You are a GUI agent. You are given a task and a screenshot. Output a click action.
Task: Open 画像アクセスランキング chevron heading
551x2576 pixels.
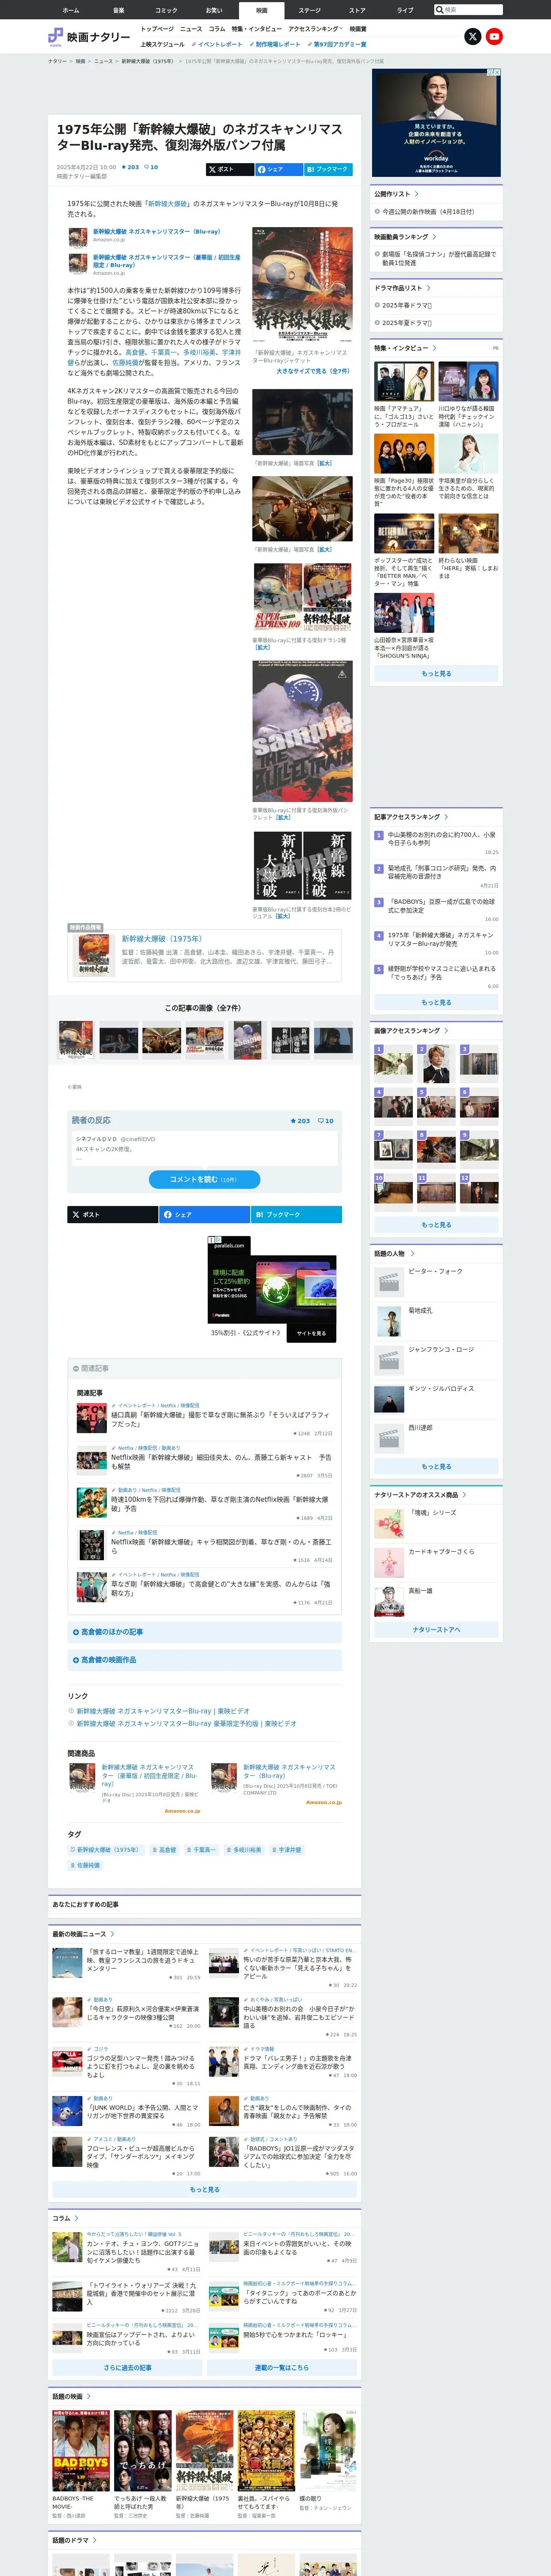point(411,1030)
